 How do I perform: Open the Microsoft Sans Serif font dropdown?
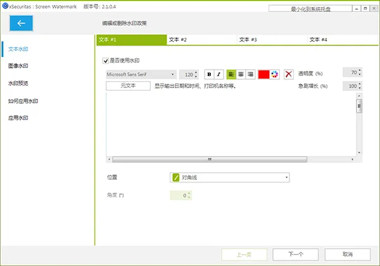point(141,74)
